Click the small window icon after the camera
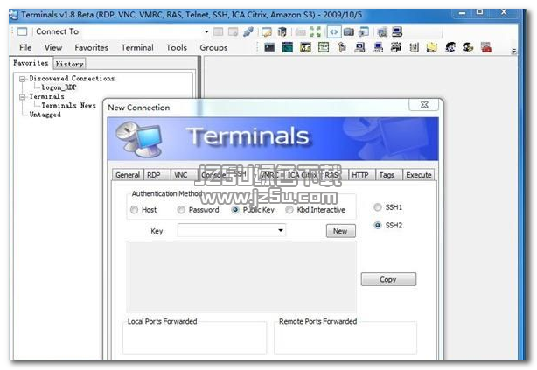The width and height of the screenshot is (537, 370). (364, 31)
